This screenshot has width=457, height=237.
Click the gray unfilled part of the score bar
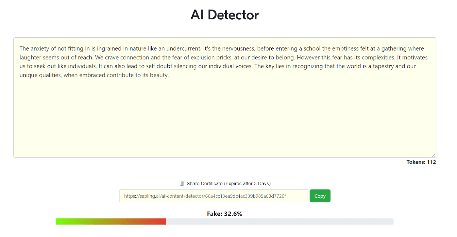tap(280, 222)
